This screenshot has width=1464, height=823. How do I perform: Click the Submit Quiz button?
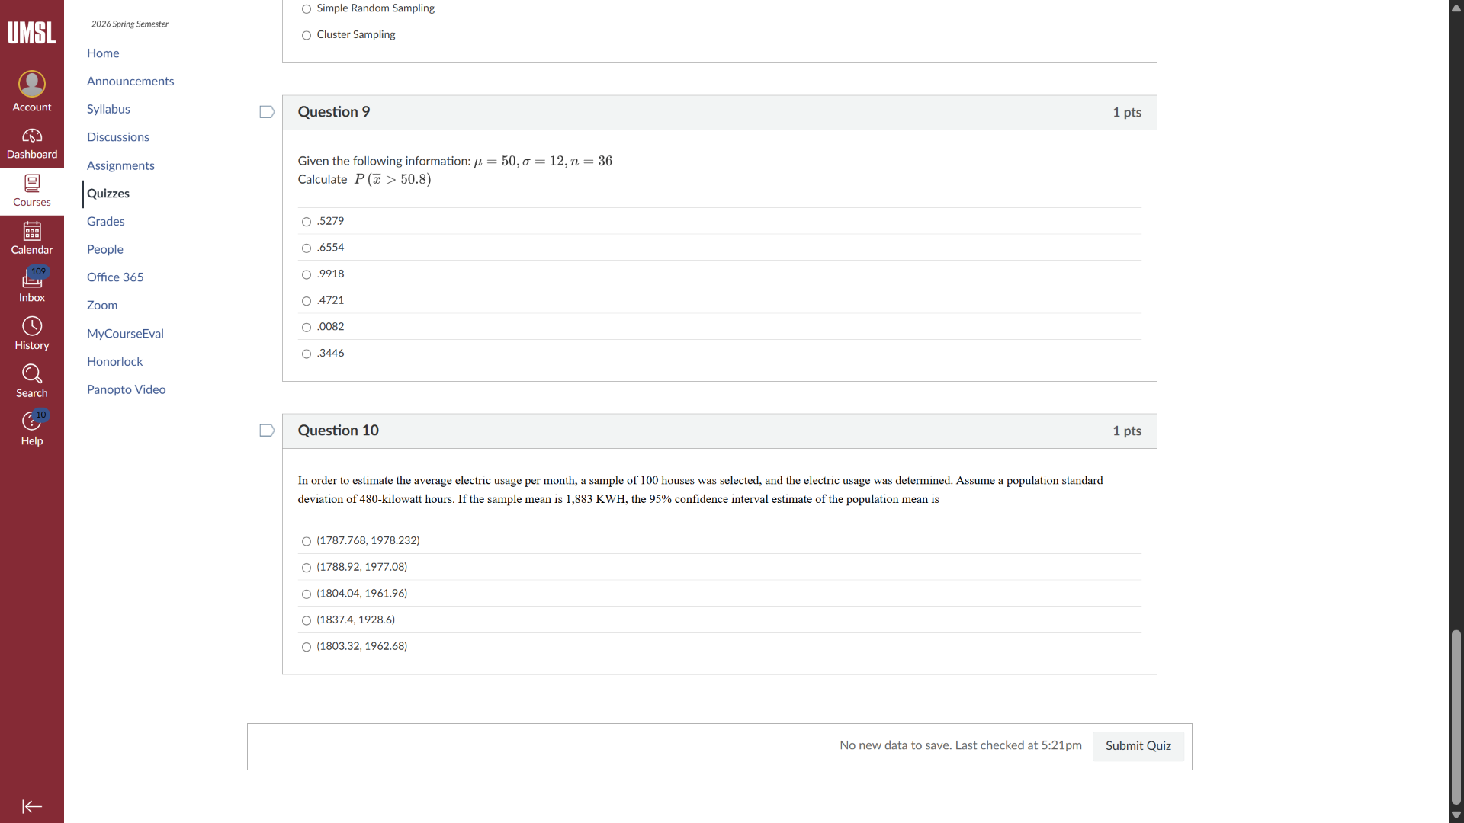coord(1138,746)
